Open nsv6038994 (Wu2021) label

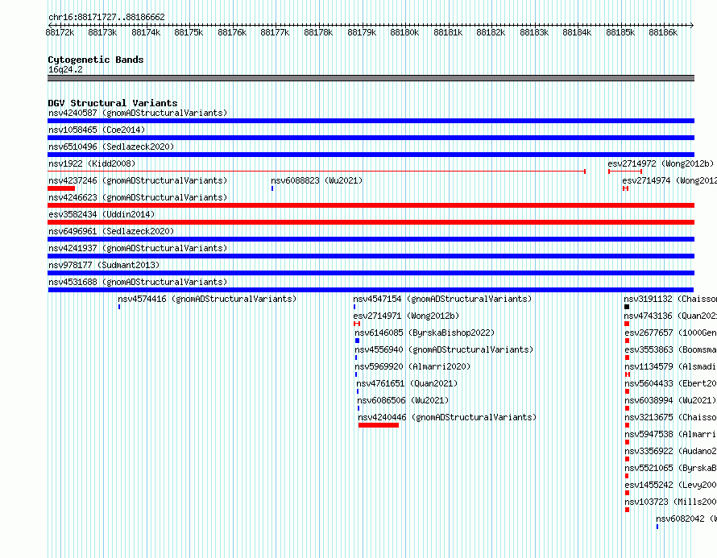click(670, 400)
